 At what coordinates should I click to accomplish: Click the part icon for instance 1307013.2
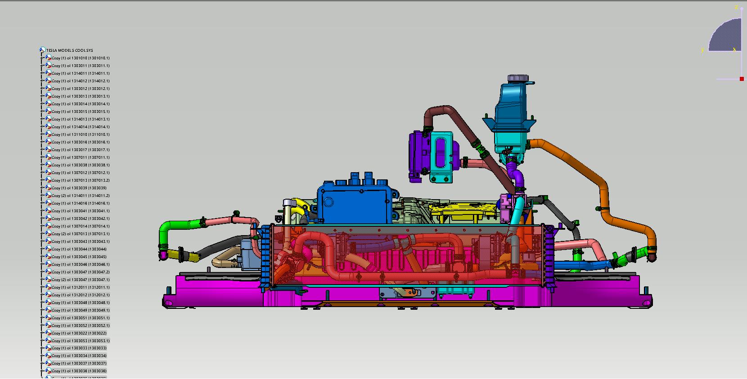(48, 180)
